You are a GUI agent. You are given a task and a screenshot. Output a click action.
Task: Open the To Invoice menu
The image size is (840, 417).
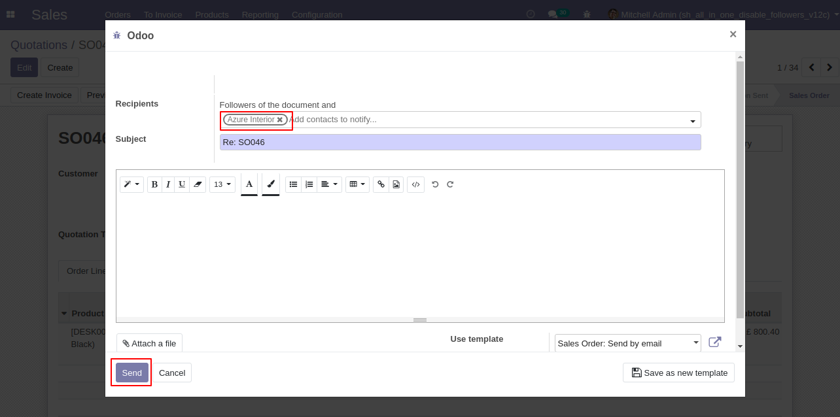click(x=163, y=14)
